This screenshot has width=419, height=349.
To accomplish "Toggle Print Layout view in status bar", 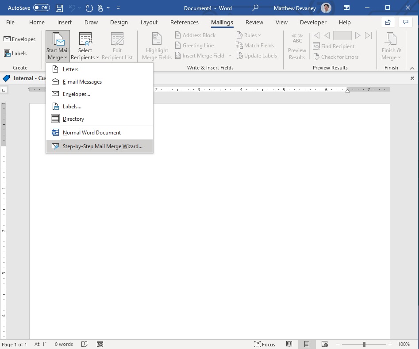I will pos(307,344).
